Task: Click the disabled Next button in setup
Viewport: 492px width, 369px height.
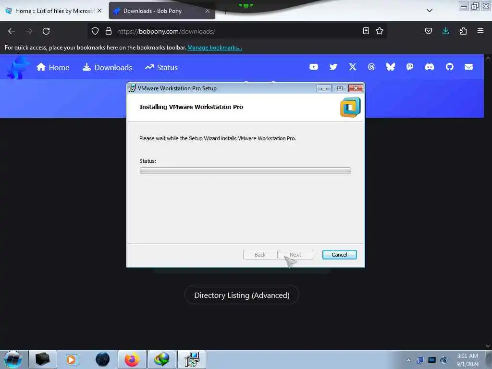Action: (295, 255)
